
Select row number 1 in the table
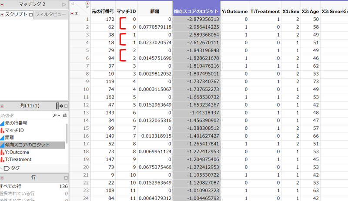pyautogui.click(x=80, y=19)
